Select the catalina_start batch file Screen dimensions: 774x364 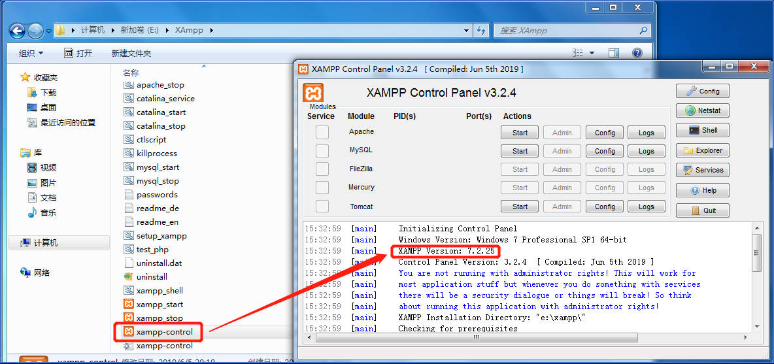click(154, 112)
